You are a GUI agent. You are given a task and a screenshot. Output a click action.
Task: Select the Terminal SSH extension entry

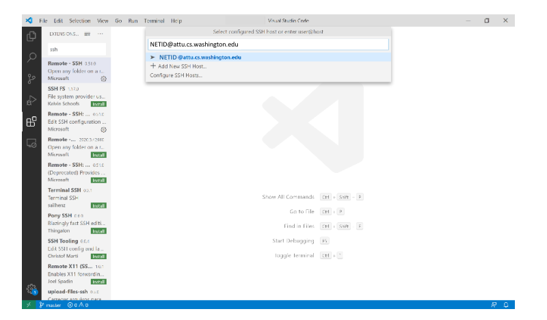77,198
